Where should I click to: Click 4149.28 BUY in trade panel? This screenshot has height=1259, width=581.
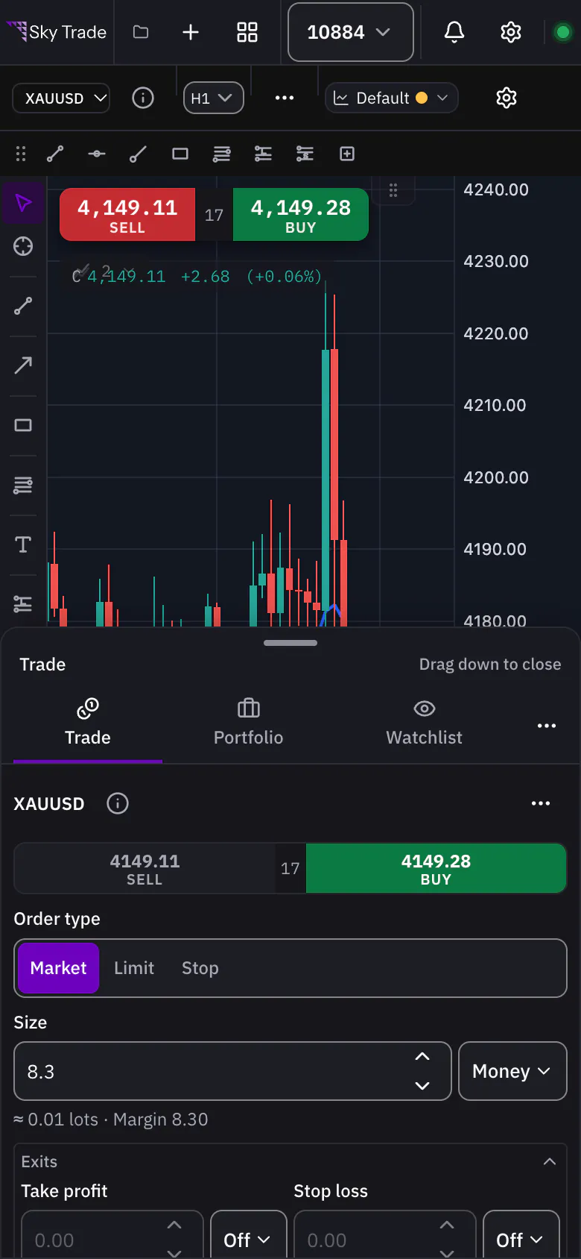click(436, 868)
